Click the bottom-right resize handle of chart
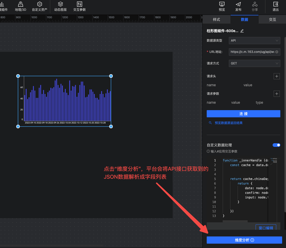Viewport: 286px width, 248px height. [x=111, y=127]
